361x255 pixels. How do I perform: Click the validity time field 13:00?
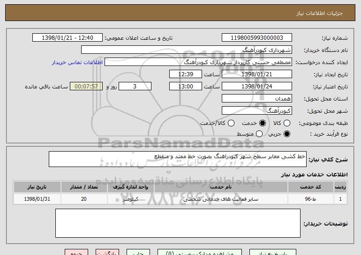click(x=186, y=87)
